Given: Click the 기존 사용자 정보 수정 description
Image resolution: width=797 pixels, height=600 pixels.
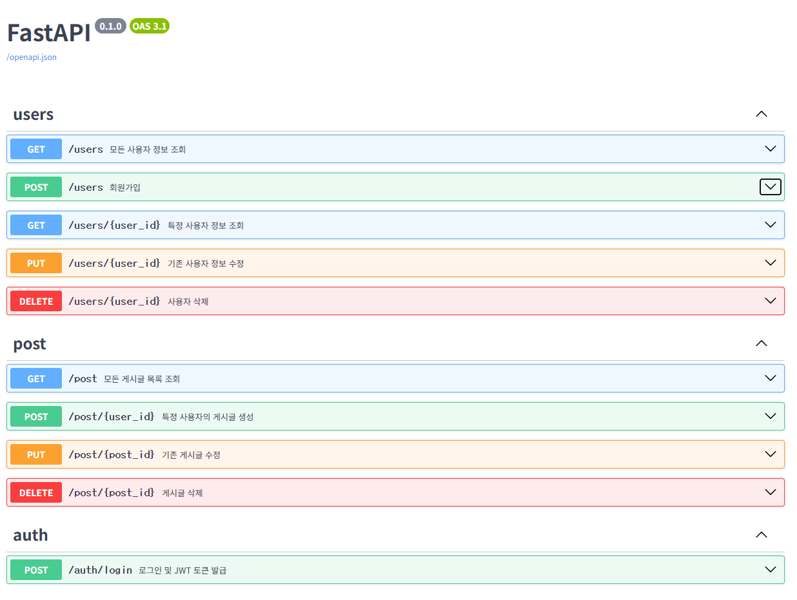Looking at the screenshot, I should click(x=206, y=264).
